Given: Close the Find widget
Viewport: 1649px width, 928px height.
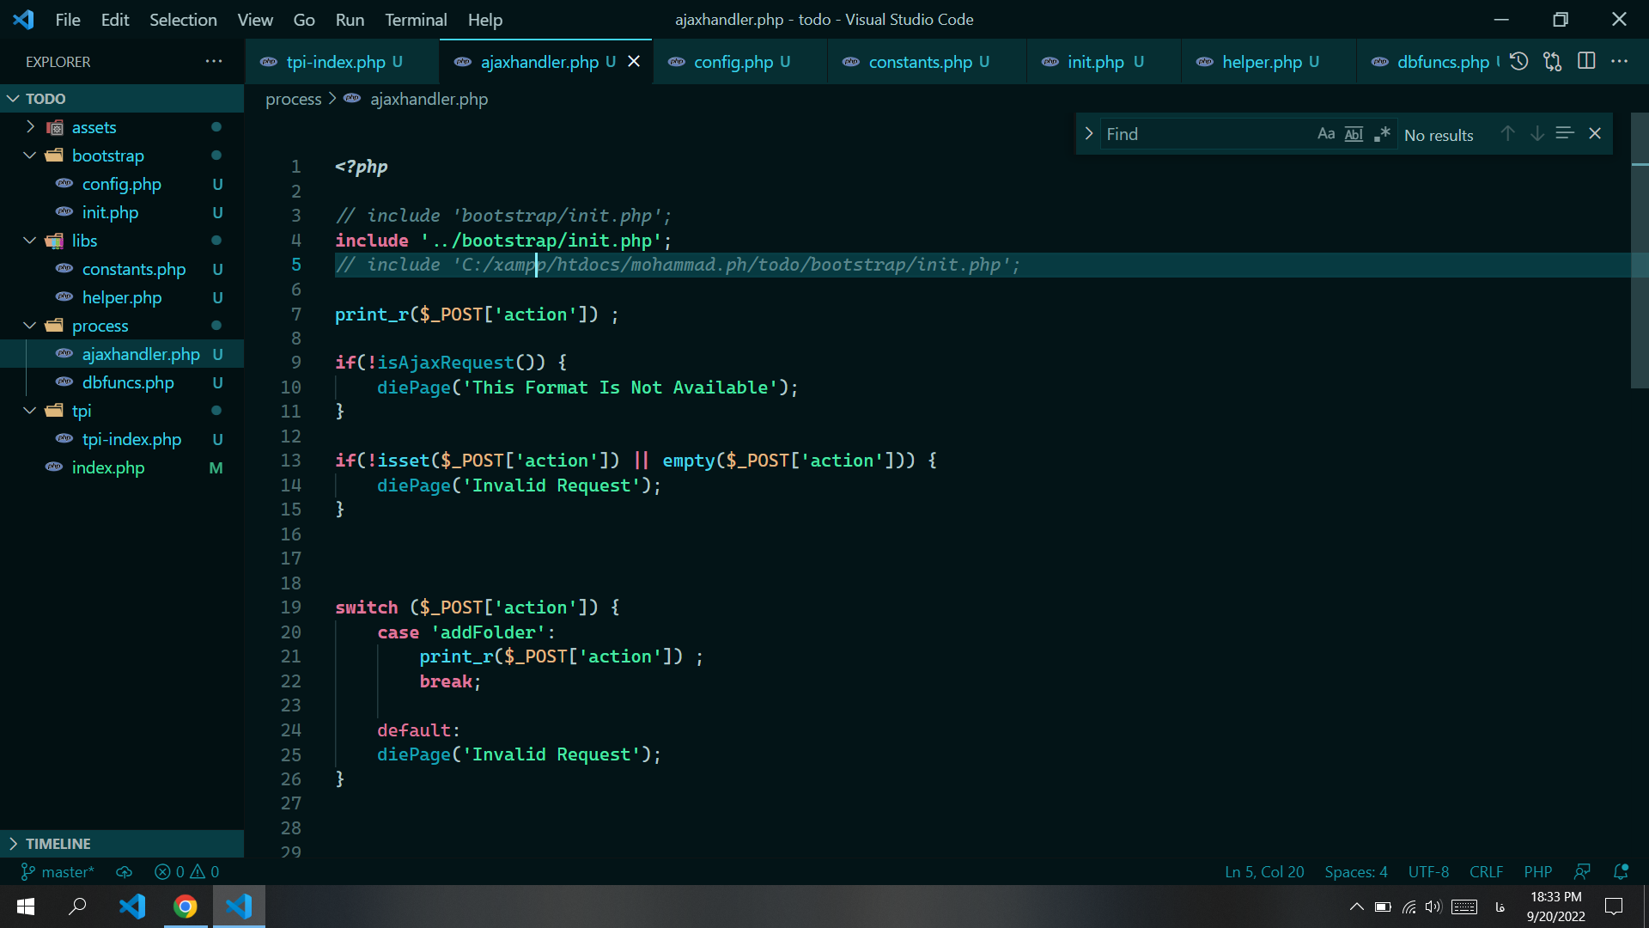Looking at the screenshot, I should coord(1595,133).
